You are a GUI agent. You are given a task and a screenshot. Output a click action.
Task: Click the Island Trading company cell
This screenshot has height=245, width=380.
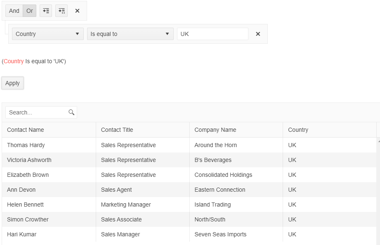(212, 205)
